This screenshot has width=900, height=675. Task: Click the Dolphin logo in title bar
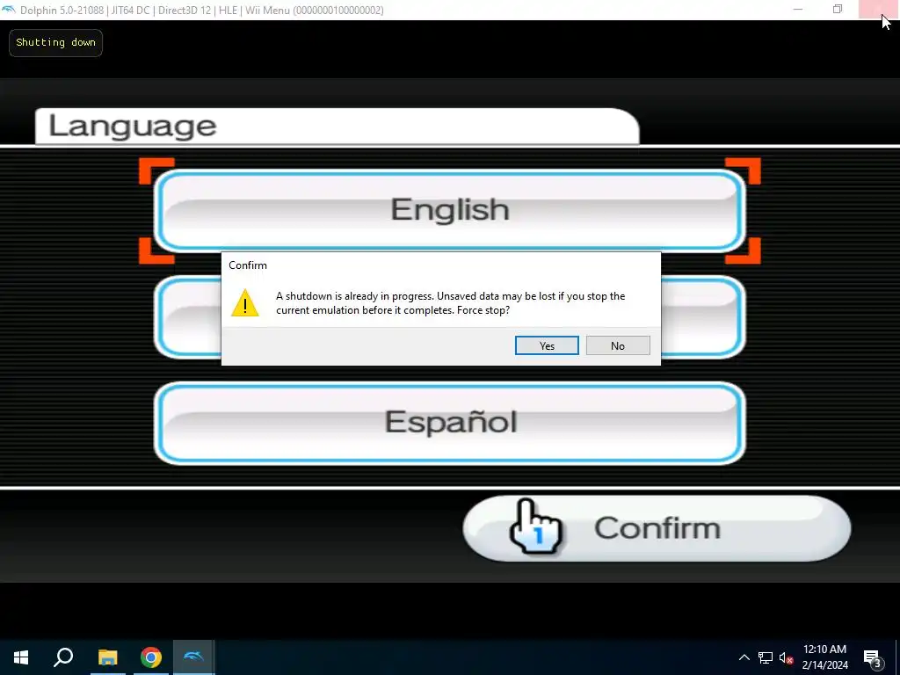9,10
